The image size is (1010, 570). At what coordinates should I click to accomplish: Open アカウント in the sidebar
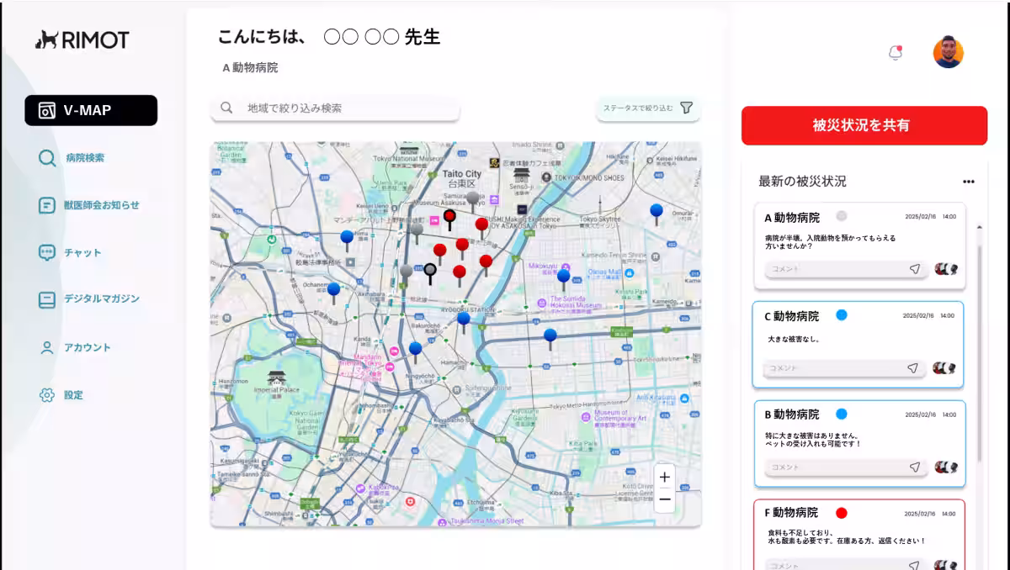88,347
